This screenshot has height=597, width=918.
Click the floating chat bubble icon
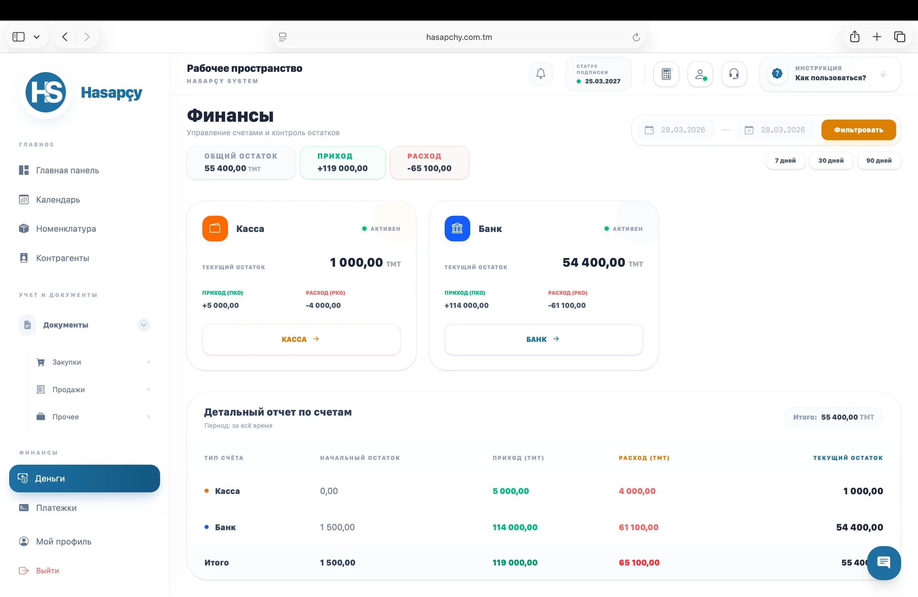coord(883,562)
